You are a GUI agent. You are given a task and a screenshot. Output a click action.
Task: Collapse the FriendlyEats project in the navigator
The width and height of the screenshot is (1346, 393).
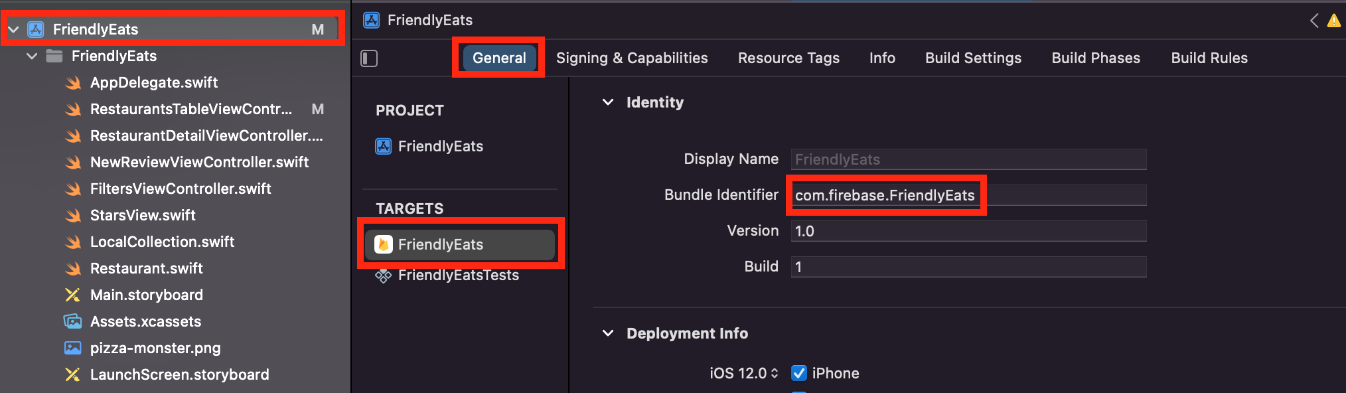point(13,29)
